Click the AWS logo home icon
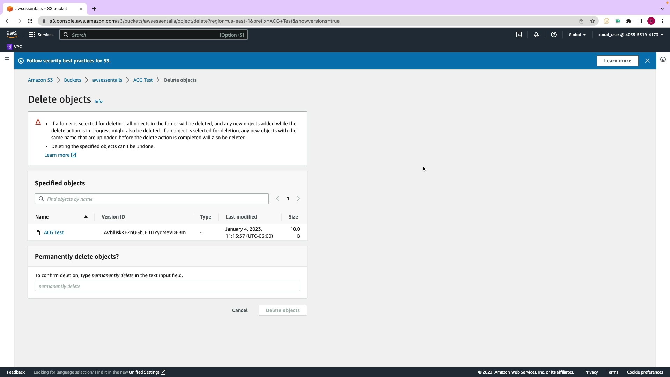 [12, 34]
